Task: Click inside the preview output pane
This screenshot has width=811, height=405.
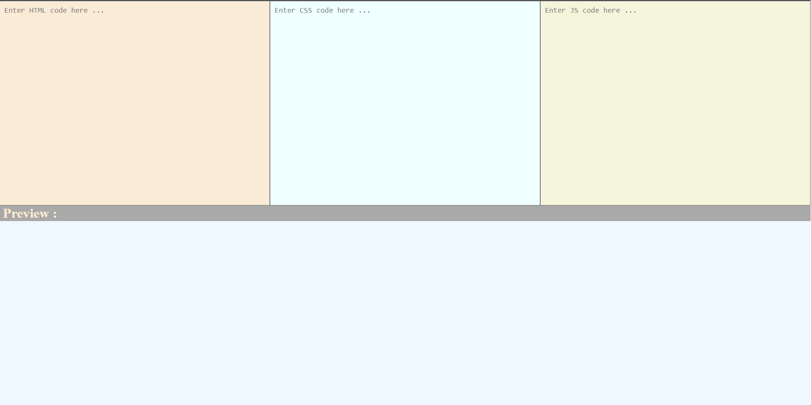Action: click(x=405, y=313)
